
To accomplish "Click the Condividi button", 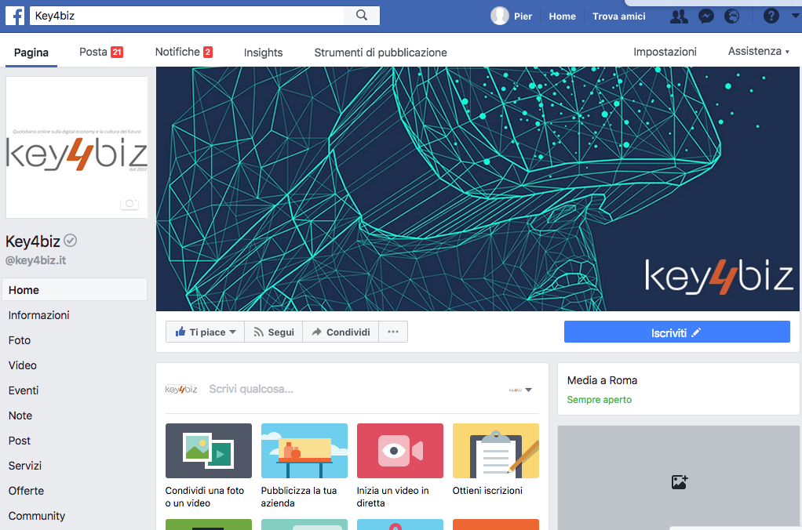I will pos(341,332).
